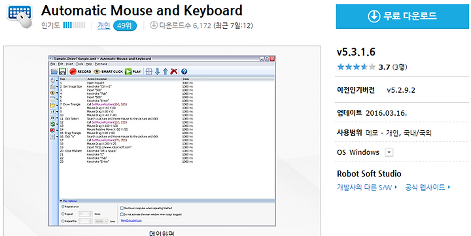Viewport: 471px width, 236px height.
Task: Click the version number v5.3.1.6
Action: [x=356, y=52]
